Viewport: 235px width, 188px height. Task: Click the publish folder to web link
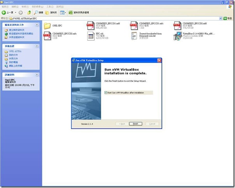coord(21,33)
